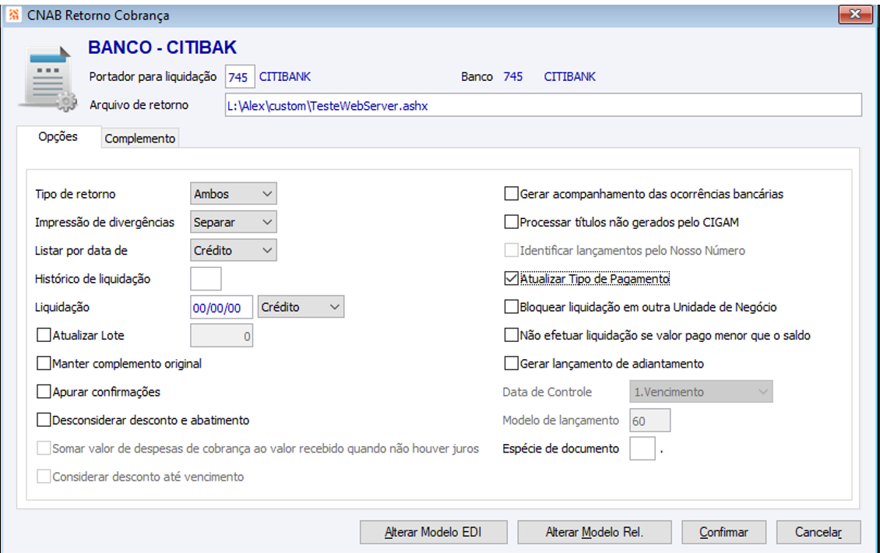This screenshot has height=553, width=880.
Task: Uncheck Atualizar Tipo de Pagamento
Action: (512, 279)
